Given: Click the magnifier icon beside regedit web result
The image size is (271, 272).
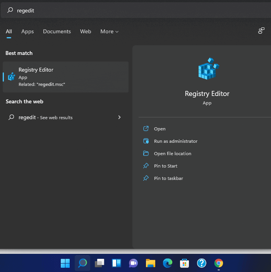Looking at the screenshot, I should 11,117.
